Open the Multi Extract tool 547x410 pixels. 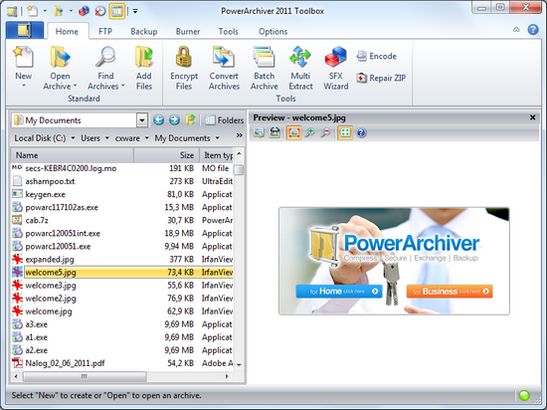pos(300,69)
